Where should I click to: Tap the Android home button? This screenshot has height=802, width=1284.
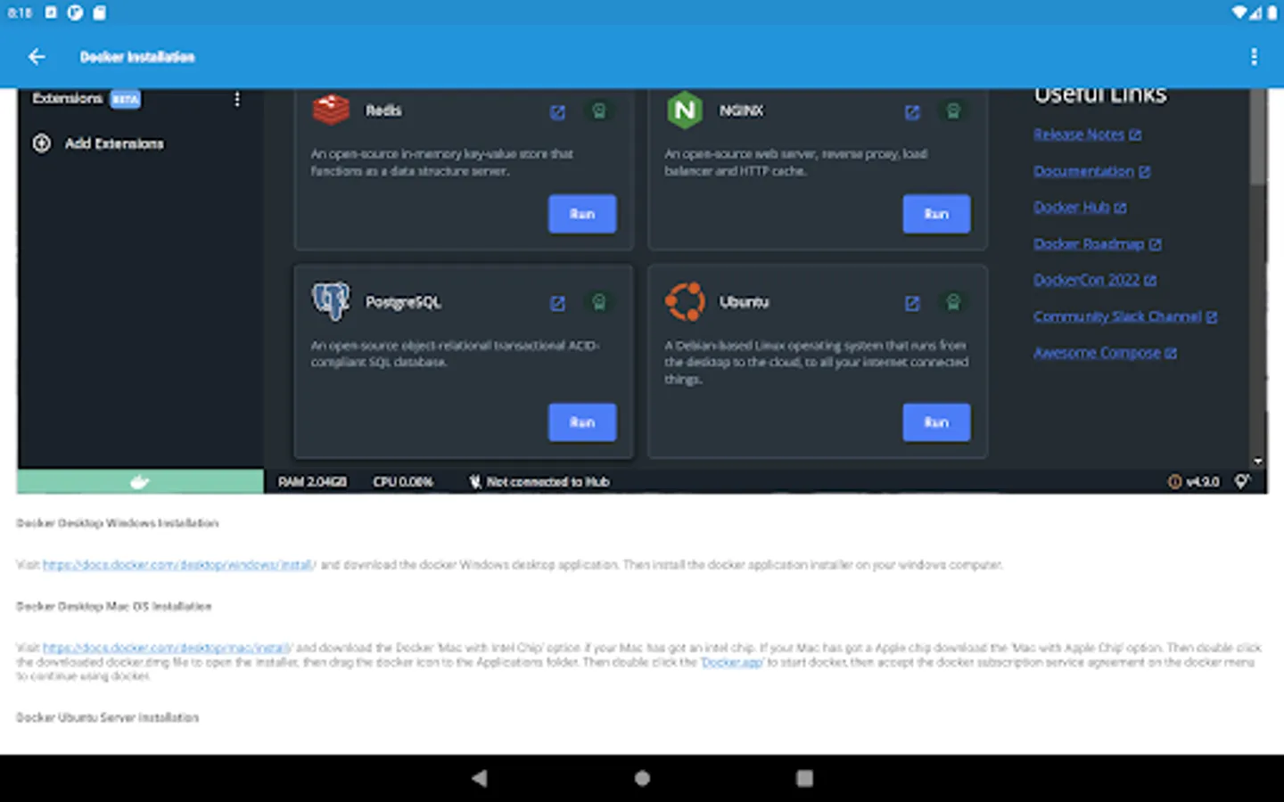point(641,777)
